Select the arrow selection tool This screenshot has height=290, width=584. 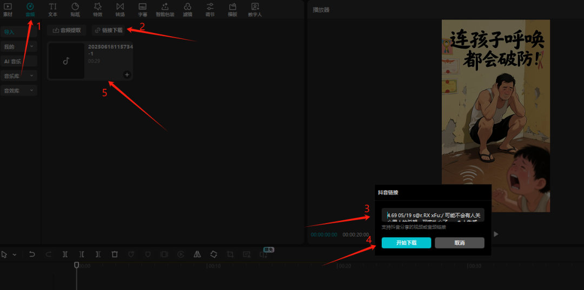pyautogui.click(x=4, y=254)
